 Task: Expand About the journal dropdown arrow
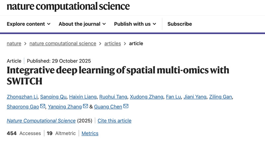[104, 24]
